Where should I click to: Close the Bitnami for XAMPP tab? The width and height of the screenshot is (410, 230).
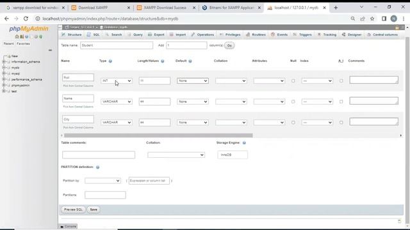point(259,8)
